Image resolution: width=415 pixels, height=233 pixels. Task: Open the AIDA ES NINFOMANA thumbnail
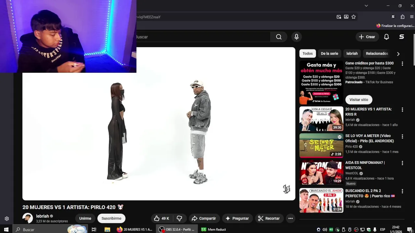coord(321,172)
